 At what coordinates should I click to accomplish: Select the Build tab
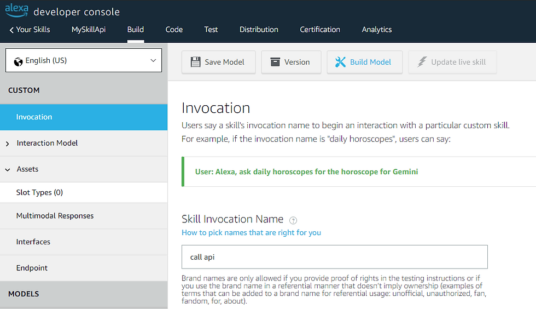136,30
